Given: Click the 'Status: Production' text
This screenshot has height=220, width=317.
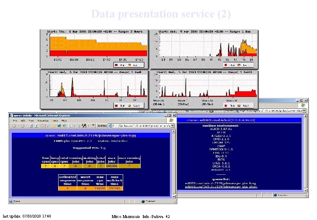Looking at the screenshot, I should point(113,141).
